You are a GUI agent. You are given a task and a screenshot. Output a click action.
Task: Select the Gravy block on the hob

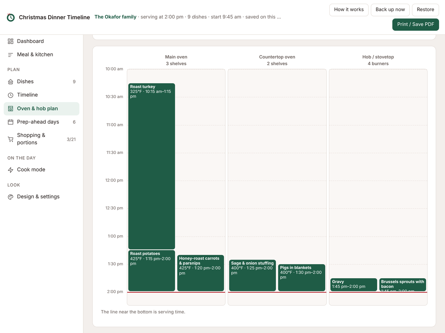pyautogui.click(x=354, y=285)
